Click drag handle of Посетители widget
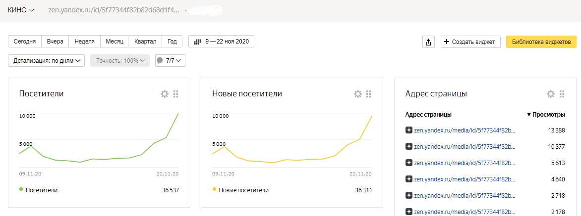581x216 pixels. tap(175, 94)
